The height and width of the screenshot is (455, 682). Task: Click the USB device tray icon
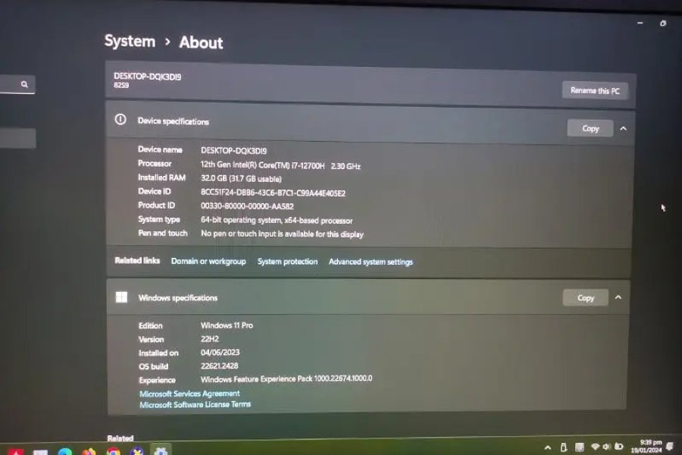coord(563,447)
